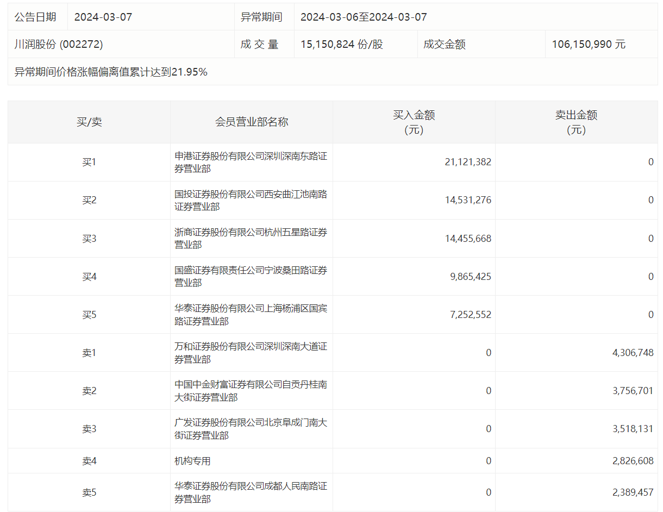Click buy amount 14,455,668
The height and width of the screenshot is (512, 663).
point(468,238)
